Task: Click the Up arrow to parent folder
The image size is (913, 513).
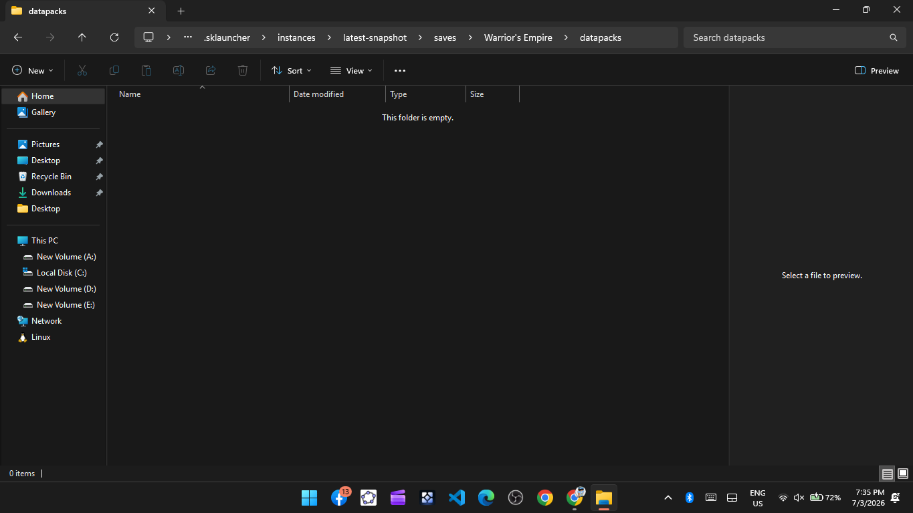Action: [82, 37]
